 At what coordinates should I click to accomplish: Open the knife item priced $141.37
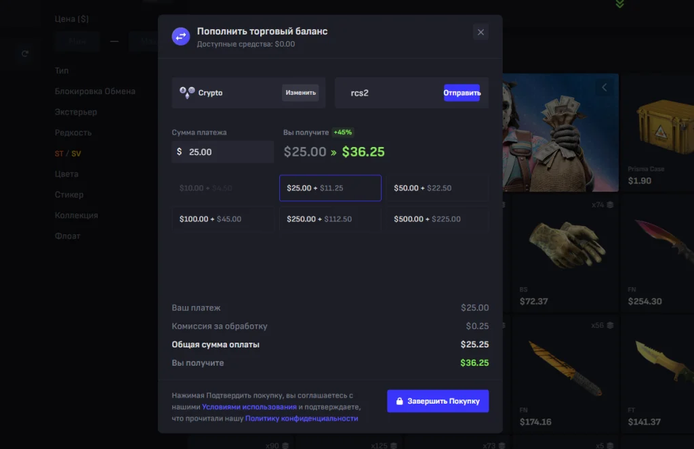pyautogui.click(x=657, y=375)
